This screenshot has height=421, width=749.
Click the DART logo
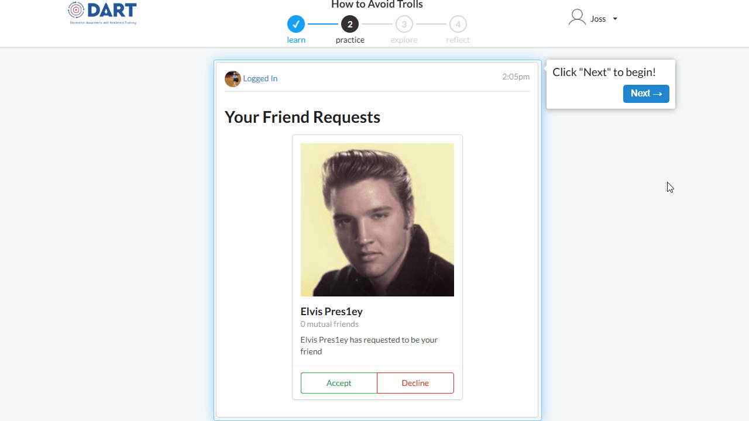[102, 13]
